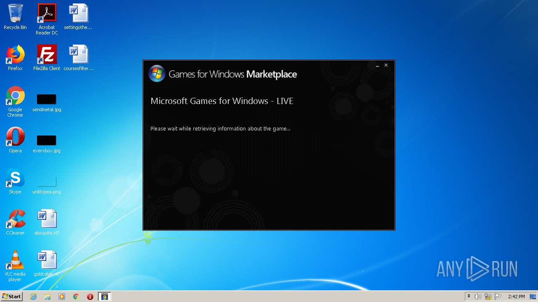Click the Chrome taskbar icon
Viewport: 538px width, 302px height.
coord(76,297)
